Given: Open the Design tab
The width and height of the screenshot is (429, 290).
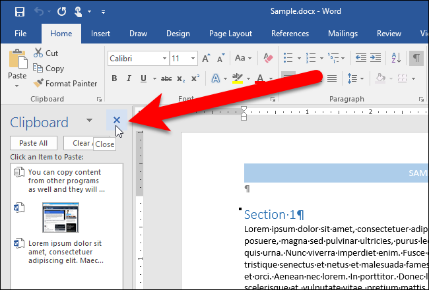Looking at the screenshot, I should pos(178,34).
